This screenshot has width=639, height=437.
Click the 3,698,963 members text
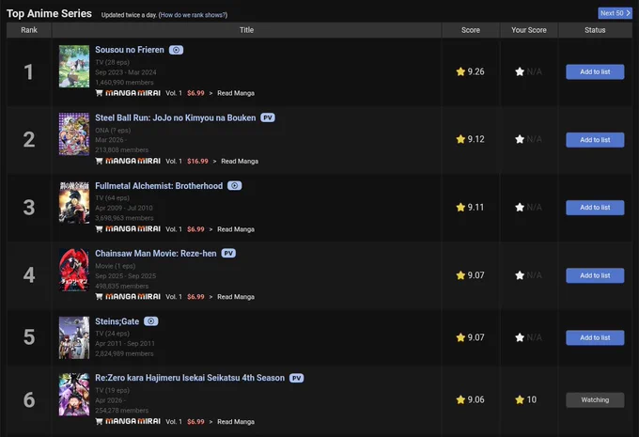click(124, 218)
